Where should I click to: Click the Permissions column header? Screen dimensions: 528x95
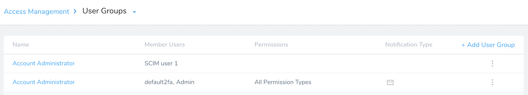coord(271,45)
